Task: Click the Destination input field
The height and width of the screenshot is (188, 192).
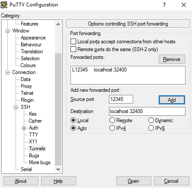Action: point(147,111)
